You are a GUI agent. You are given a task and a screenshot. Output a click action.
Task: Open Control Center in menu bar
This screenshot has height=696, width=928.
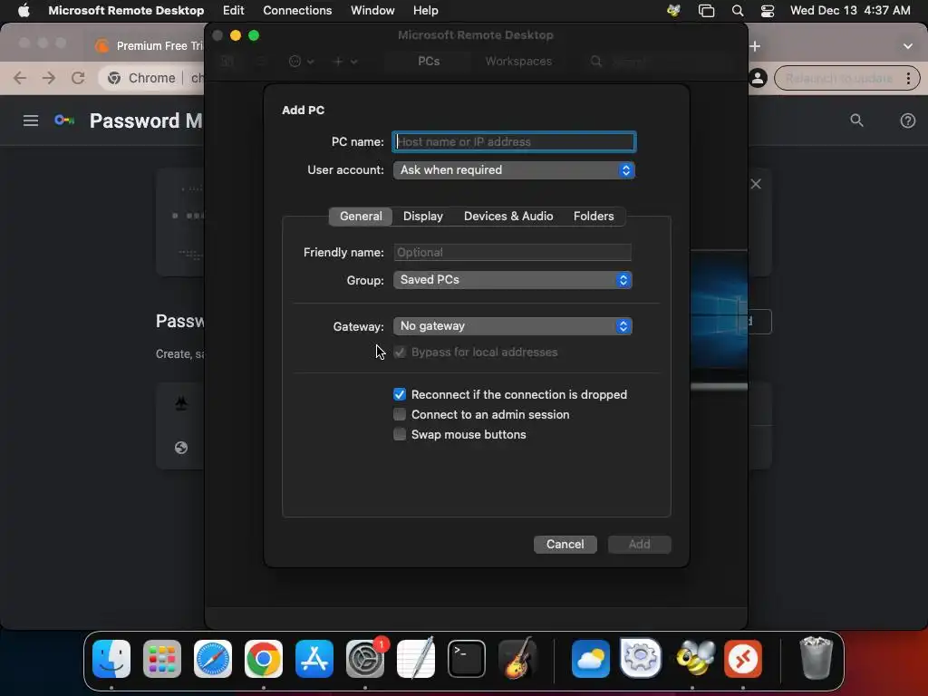(x=768, y=11)
